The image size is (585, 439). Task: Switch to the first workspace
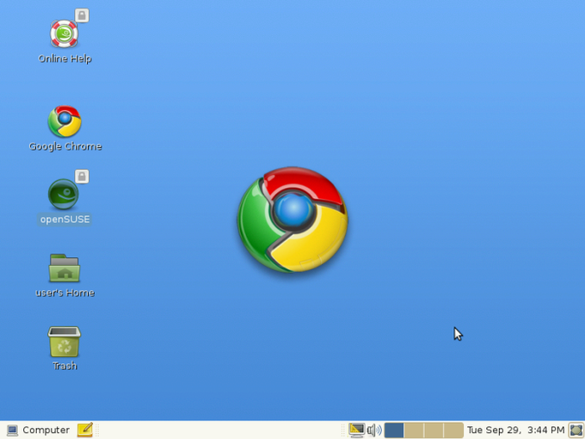tap(394, 430)
